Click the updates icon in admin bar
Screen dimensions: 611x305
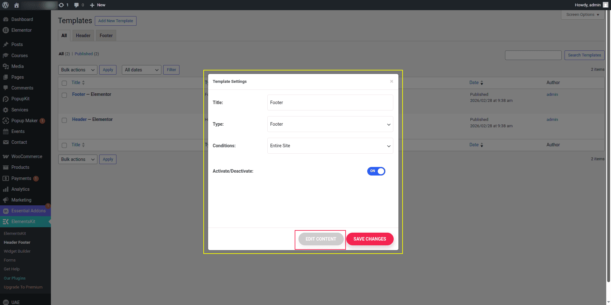tap(61, 5)
